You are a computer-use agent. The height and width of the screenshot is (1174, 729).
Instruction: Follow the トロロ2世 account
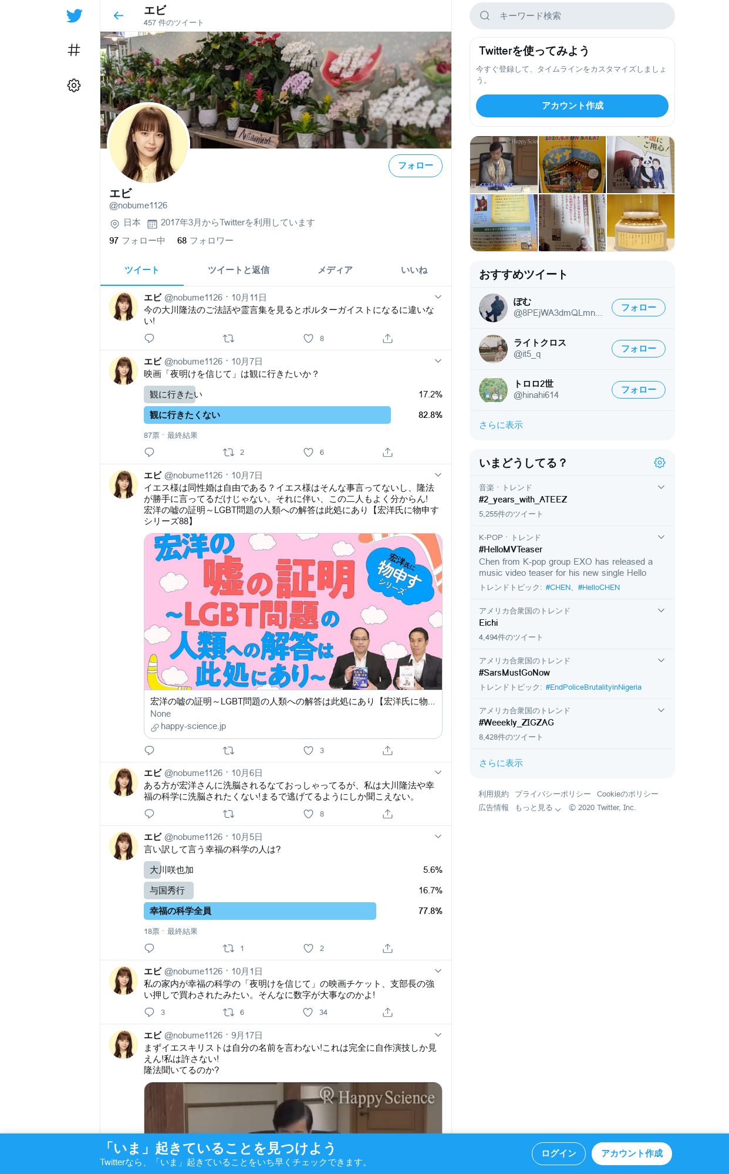click(x=639, y=390)
